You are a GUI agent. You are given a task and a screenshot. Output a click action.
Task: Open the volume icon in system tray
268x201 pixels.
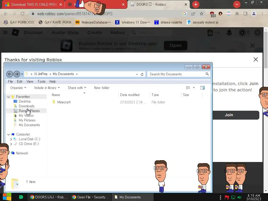pyautogui.click(x=239, y=197)
